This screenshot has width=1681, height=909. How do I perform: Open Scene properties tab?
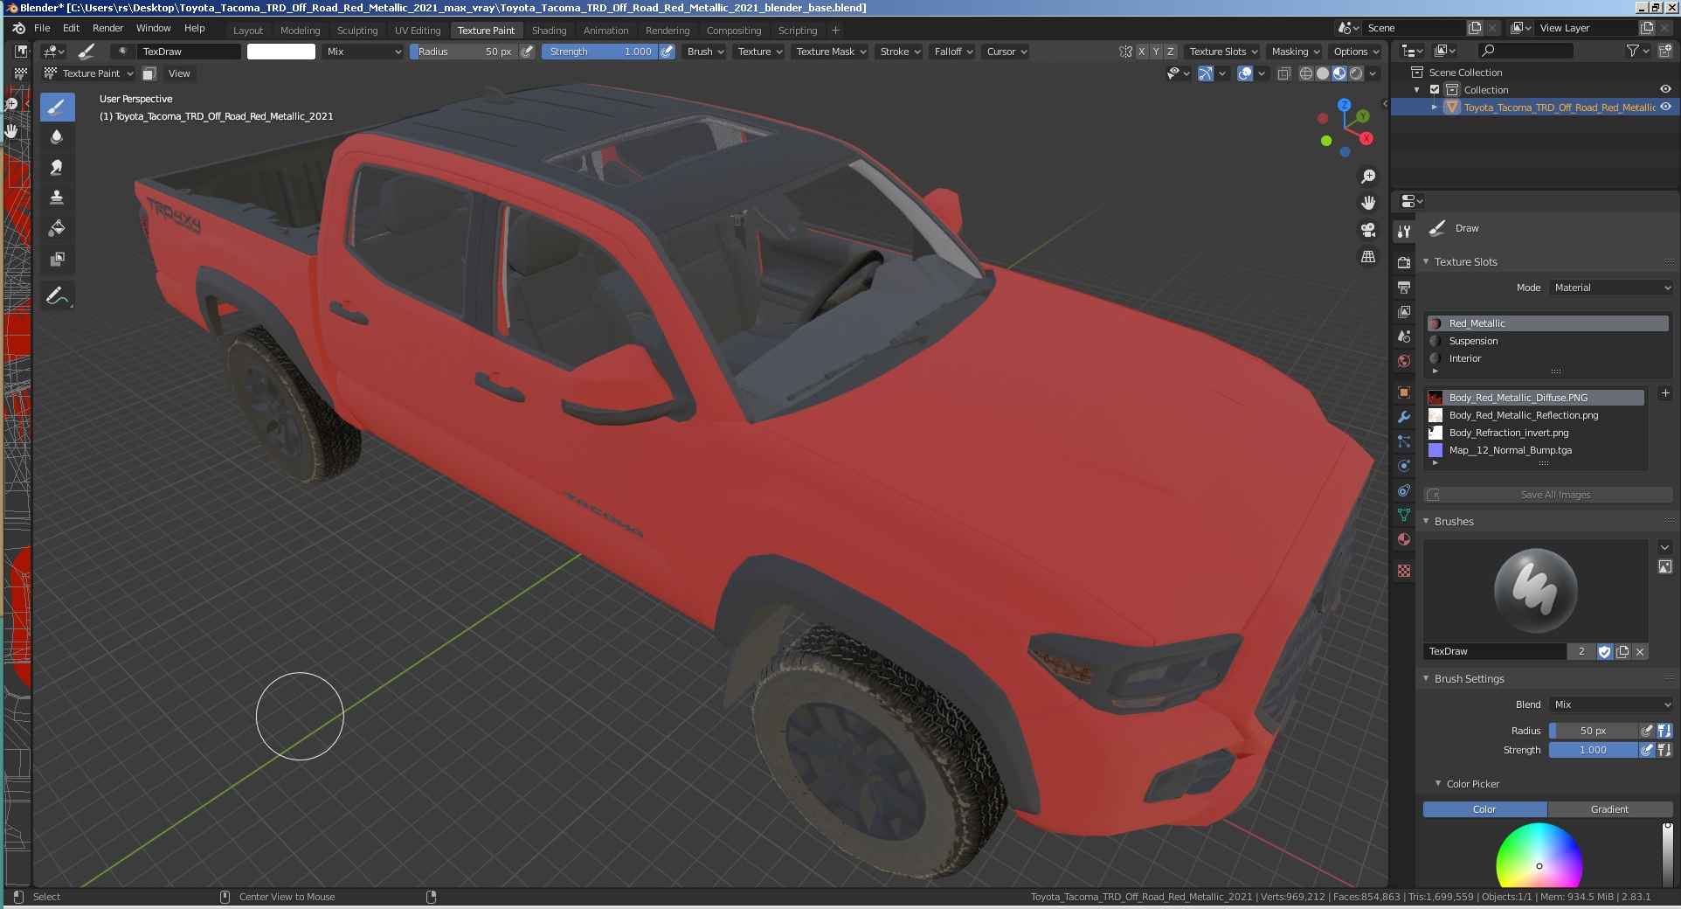click(1404, 337)
